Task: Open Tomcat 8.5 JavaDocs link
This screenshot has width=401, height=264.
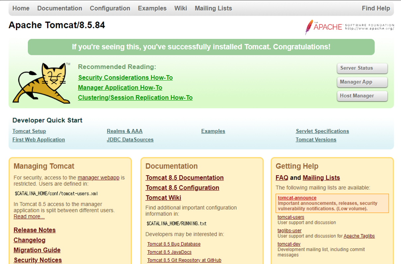Action: (169, 252)
